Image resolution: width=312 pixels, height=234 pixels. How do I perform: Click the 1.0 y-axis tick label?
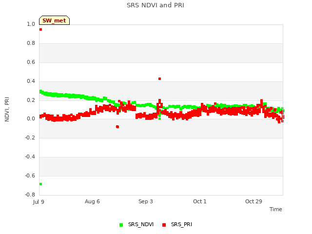pos(31,24)
